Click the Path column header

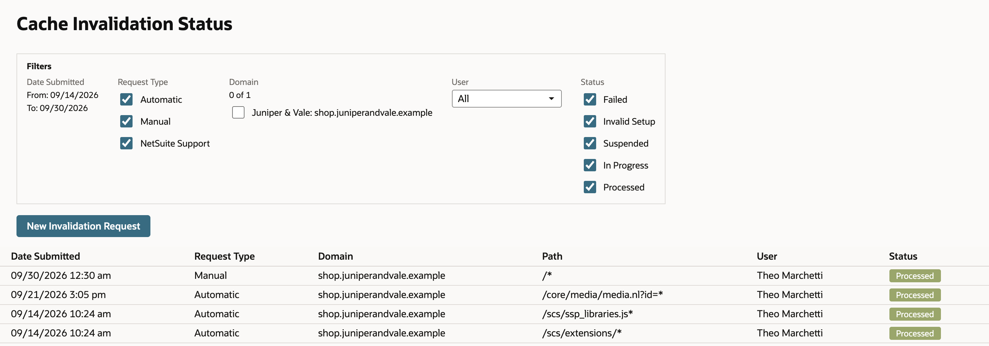(x=552, y=256)
